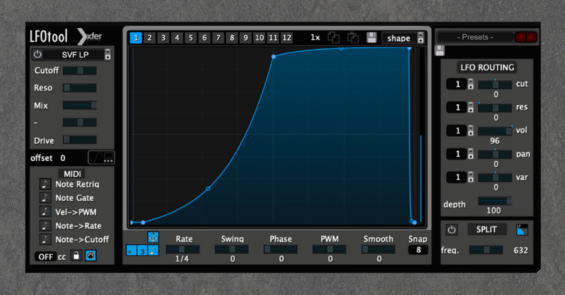The height and width of the screenshot is (295, 565).
Task: Click the Phase slider
Action: [x=281, y=249]
